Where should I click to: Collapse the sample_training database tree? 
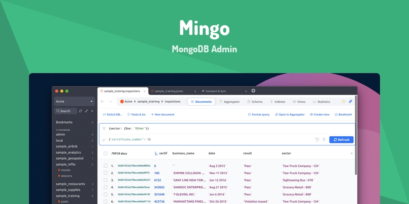tap(67, 195)
